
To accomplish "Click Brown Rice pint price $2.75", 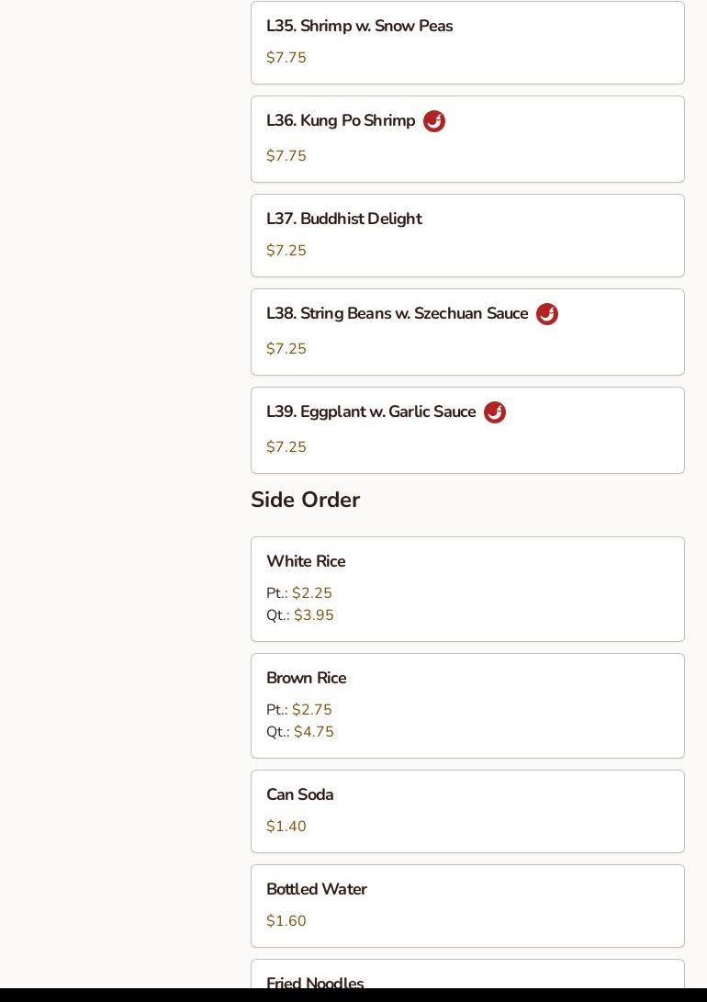I will tap(312, 710).
